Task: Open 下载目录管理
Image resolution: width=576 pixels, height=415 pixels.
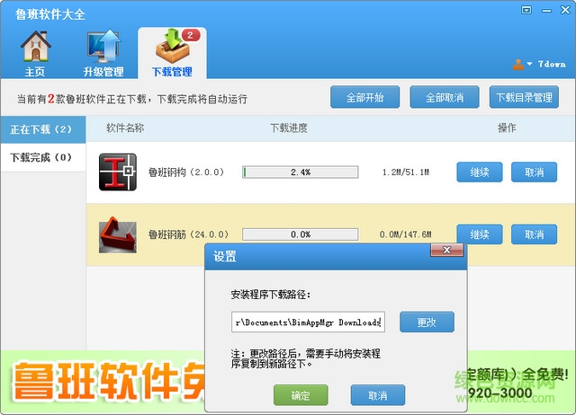Action: click(x=524, y=97)
